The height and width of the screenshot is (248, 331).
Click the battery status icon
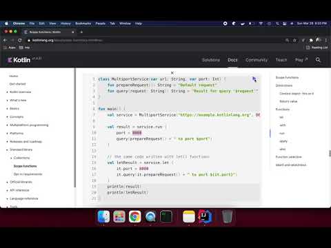point(252,23)
